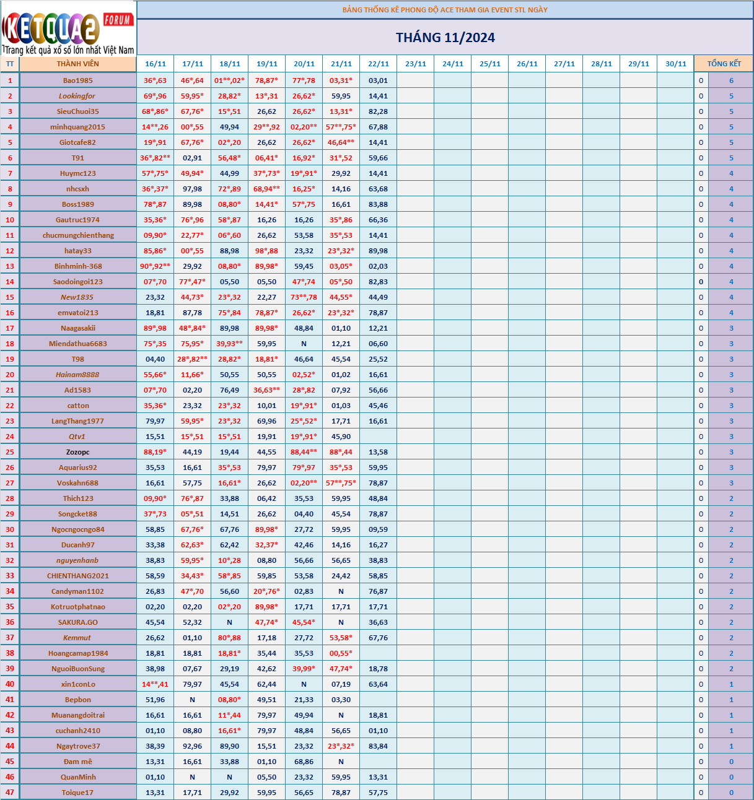The height and width of the screenshot is (800, 754).
Task: Select member name Gautruc1974
Action: click(x=78, y=220)
